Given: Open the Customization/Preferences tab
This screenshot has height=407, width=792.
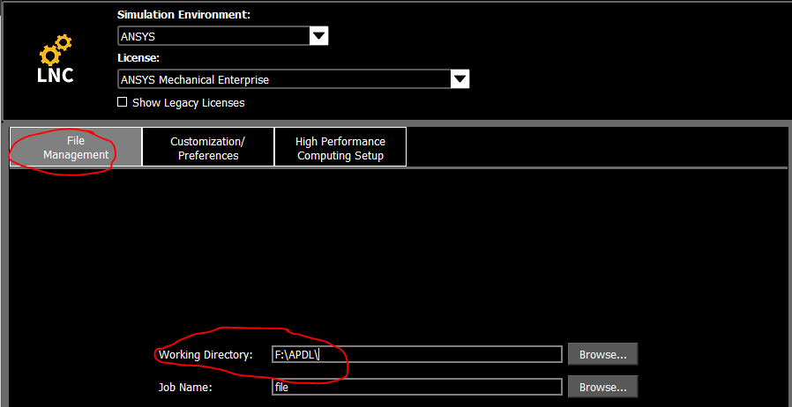Looking at the screenshot, I should (x=208, y=147).
